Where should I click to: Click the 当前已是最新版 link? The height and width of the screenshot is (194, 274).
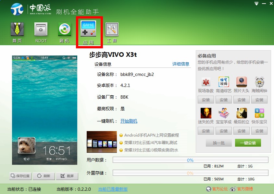[113, 189]
